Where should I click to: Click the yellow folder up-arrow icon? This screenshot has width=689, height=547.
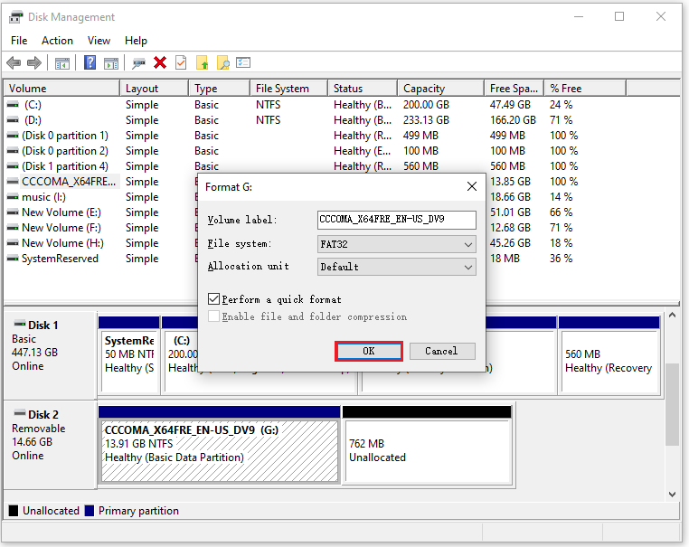(x=203, y=62)
